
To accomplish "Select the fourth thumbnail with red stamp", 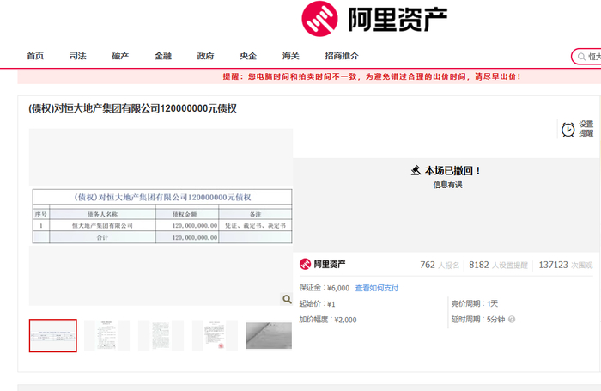I will 215,336.
